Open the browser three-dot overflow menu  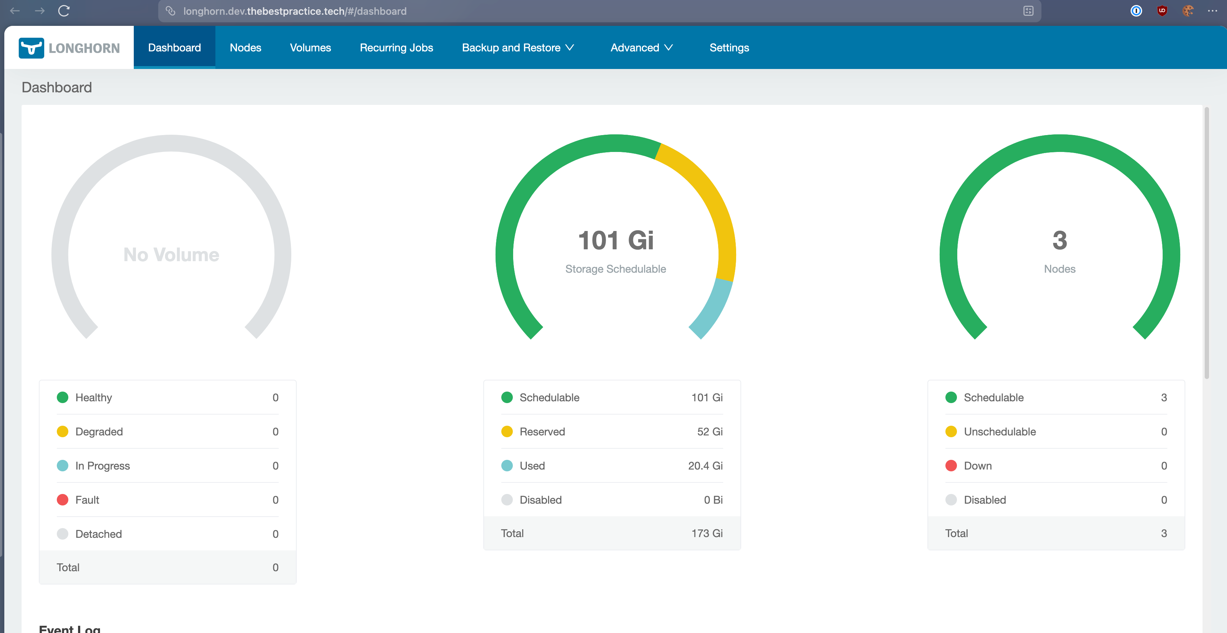pyautogui.click(x=1212, y=11)
